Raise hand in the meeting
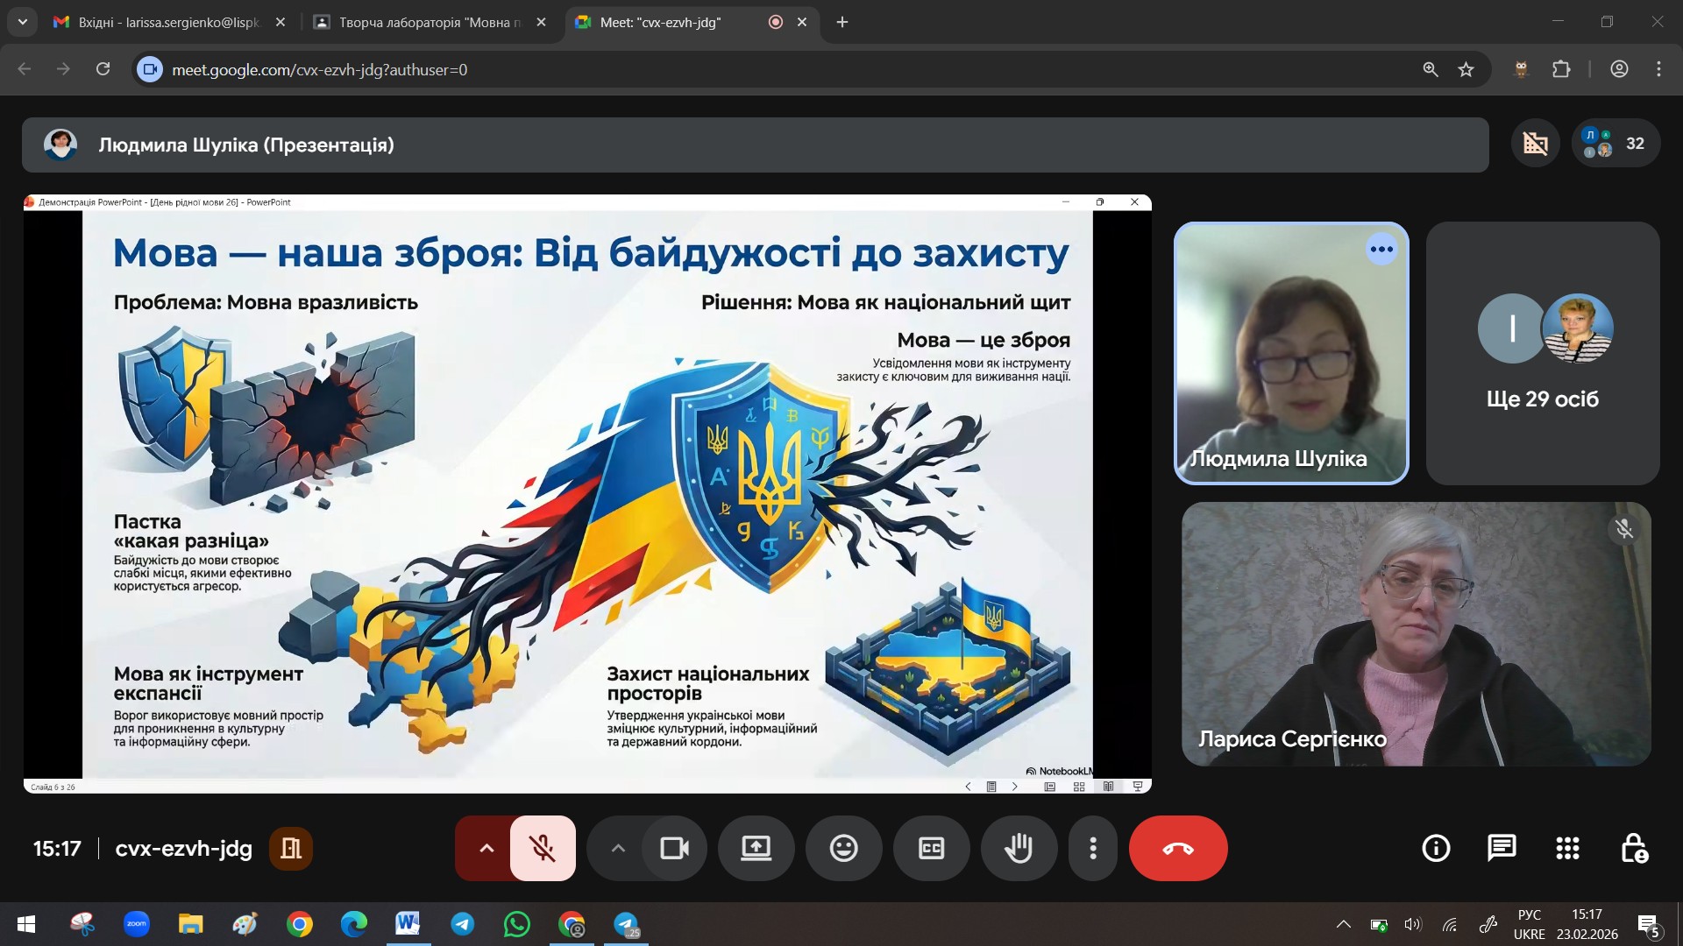Screen dimensions: 1683x946 click(1019, 848)
